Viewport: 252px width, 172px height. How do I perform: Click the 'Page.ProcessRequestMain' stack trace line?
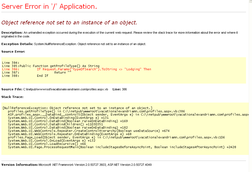click(122, 147)
